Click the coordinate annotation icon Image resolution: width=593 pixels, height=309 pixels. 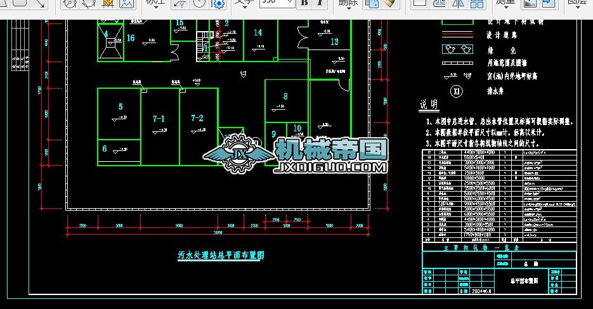click(x=179, y=3)
